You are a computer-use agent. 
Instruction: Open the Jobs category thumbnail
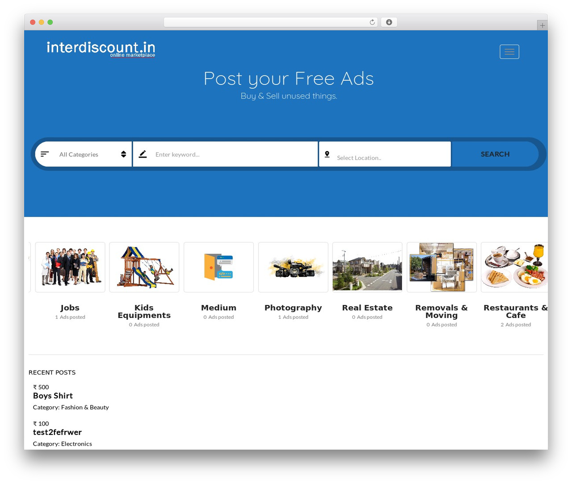point(70,267)
